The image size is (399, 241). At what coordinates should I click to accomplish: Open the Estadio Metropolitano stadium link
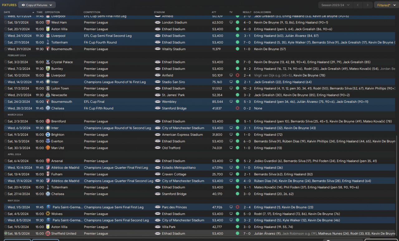[x=179, y=168]
